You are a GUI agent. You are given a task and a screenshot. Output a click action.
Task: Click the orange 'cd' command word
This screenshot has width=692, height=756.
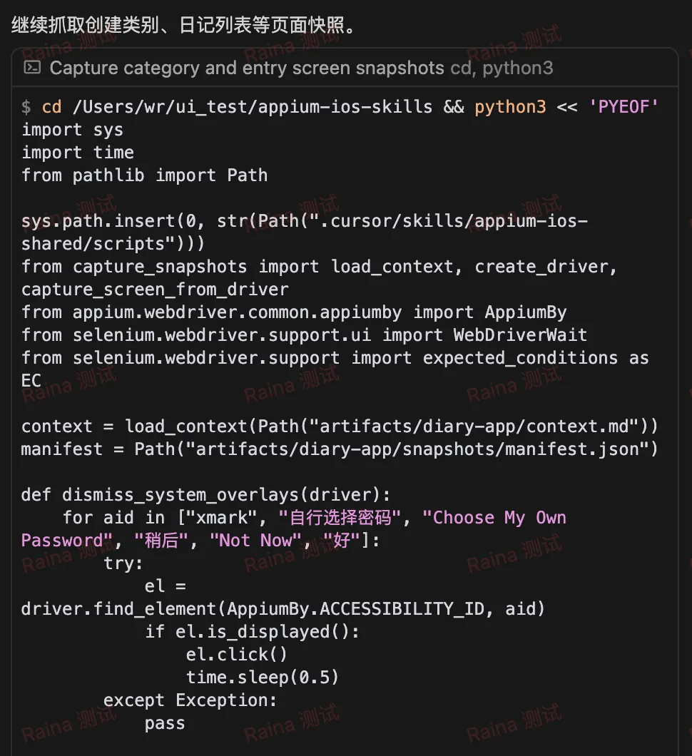pos(52,106)
